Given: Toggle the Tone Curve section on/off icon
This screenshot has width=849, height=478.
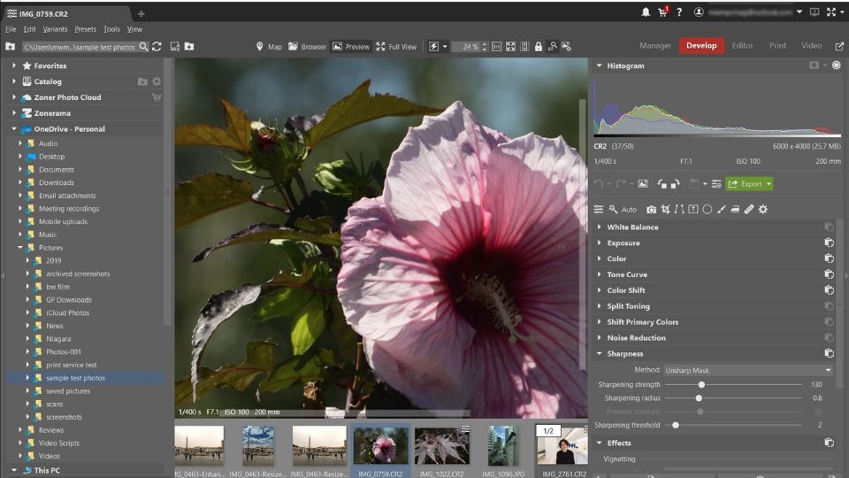Looking at the screenshot, I should [829, 274].
